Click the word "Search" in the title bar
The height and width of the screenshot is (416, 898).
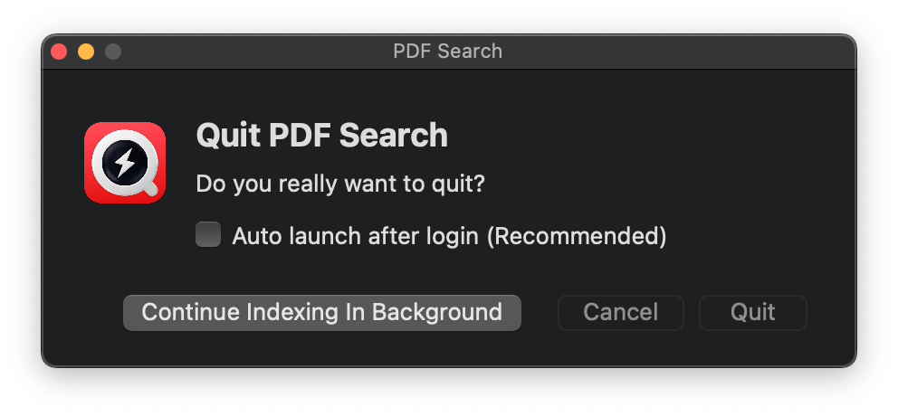coord(470,52)
